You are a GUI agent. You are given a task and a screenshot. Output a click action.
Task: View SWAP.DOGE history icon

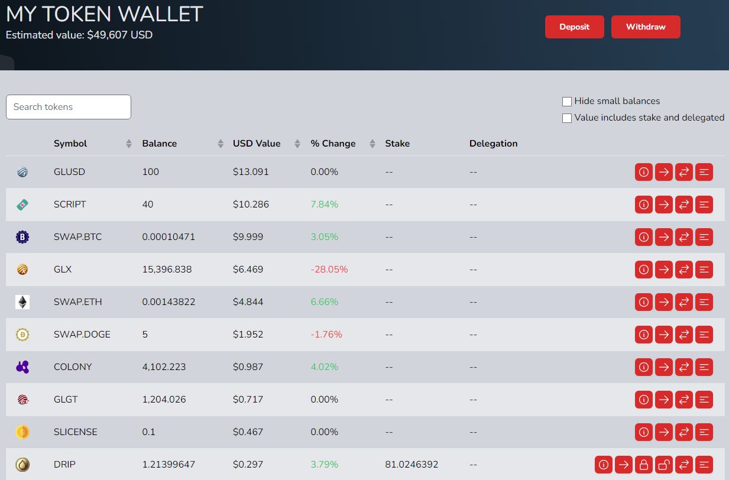pyautogui.click(x=704, y=335)
